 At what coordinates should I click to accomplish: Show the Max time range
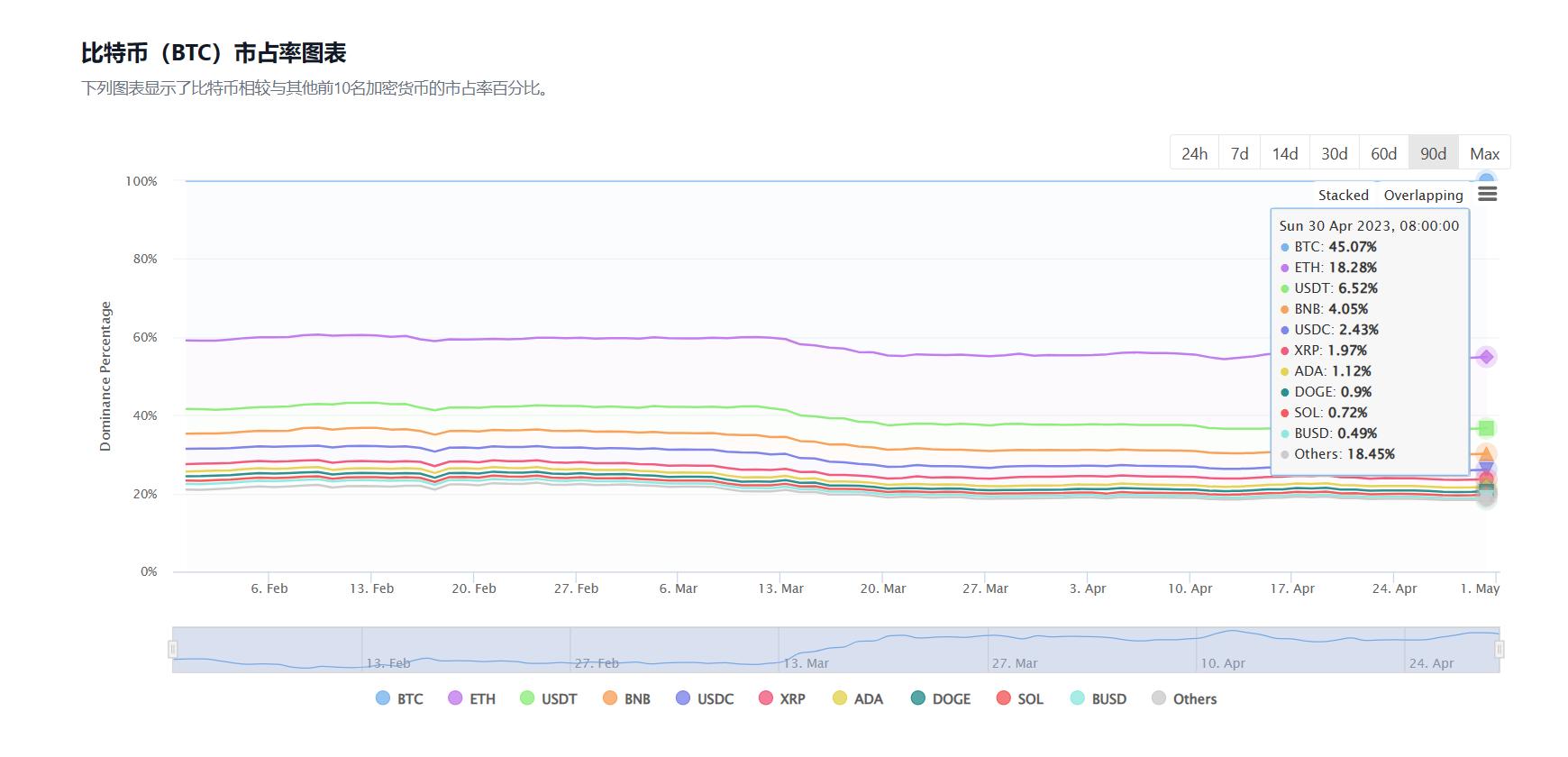point(1484,153)
